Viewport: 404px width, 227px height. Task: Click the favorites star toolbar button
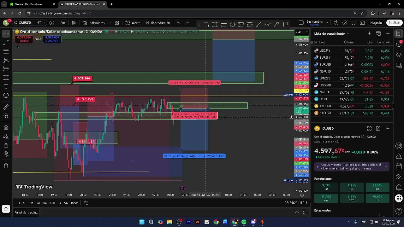point(6,208)
